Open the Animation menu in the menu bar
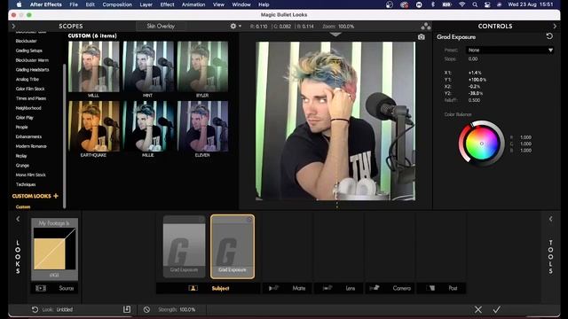Viewport: 568px width, 319px height. (193, 4)
